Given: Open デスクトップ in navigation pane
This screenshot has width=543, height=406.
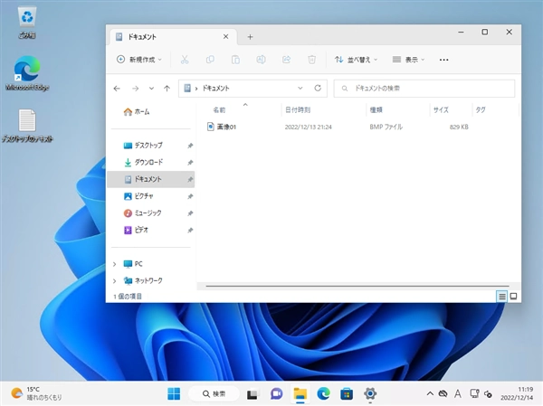Looking at the screenshot, I should (x=151, y=146).
